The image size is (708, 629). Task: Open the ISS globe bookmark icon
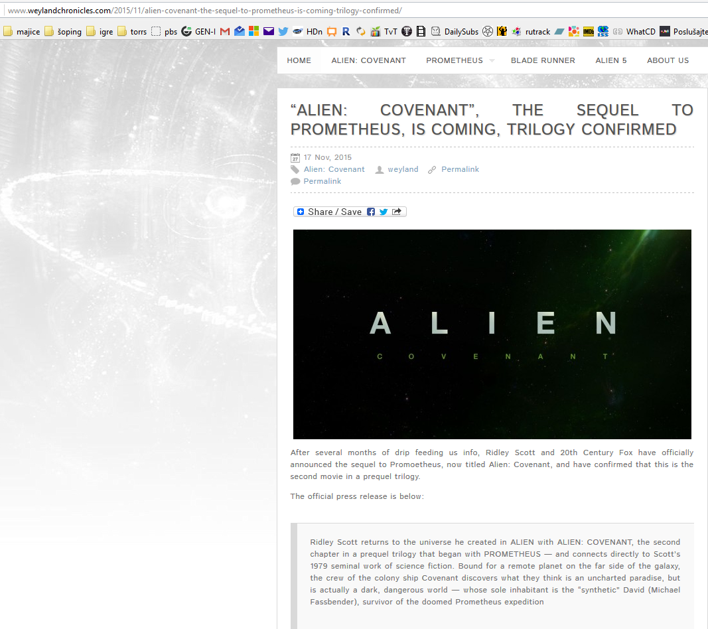[602, 32]
